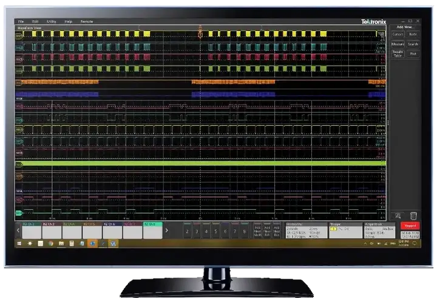The width and height of the screenshot is (437, 298).
Task: Open the Help menu
Action: (x=68, y=21)
